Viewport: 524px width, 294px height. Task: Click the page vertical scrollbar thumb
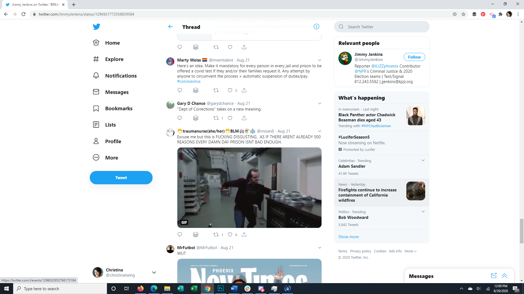522,231
